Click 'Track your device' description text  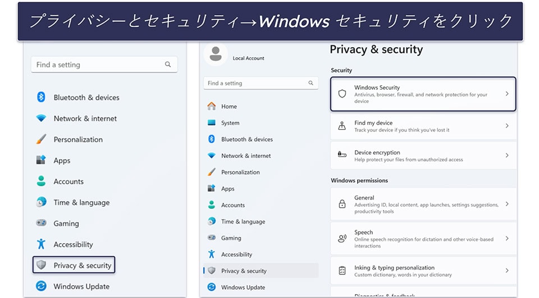click(x=402, y=130)
